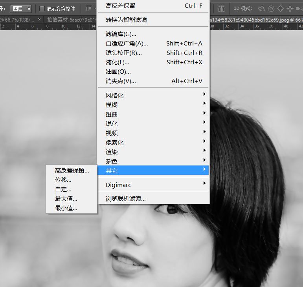This screenshot has height=287, width=303.
Task: Open 滤镜库(G)... from the menu
Action: click(x=121, y=34)
